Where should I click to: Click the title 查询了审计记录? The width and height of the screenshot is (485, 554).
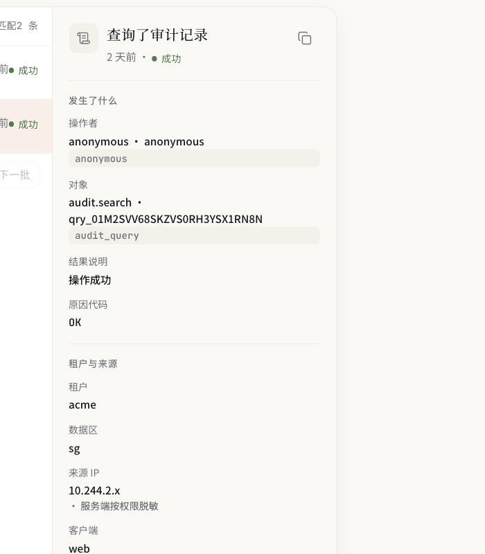[157, 35]
